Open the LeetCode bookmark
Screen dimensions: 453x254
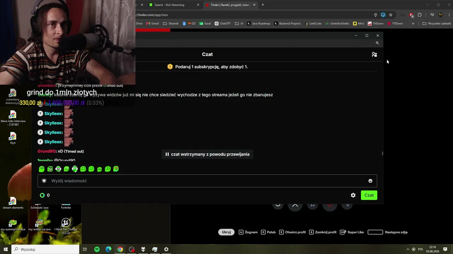pos(312,24)
